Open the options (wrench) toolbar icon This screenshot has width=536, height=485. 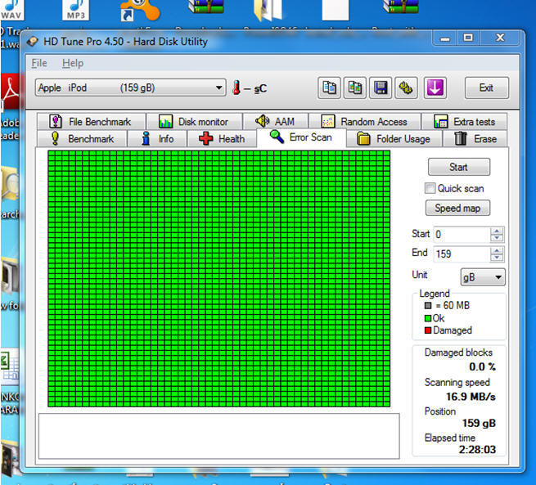click(406, 88)
